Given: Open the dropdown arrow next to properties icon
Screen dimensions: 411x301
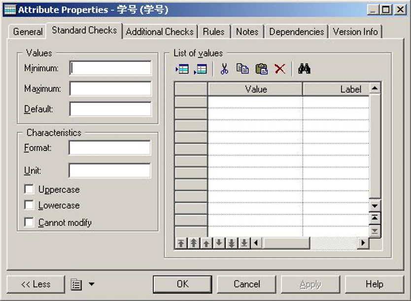Looking at the screenshot, I should [x=92, y=284].
